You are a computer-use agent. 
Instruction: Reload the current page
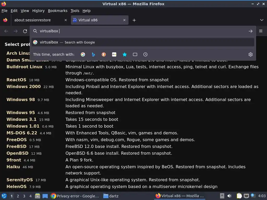click(25, 31)
